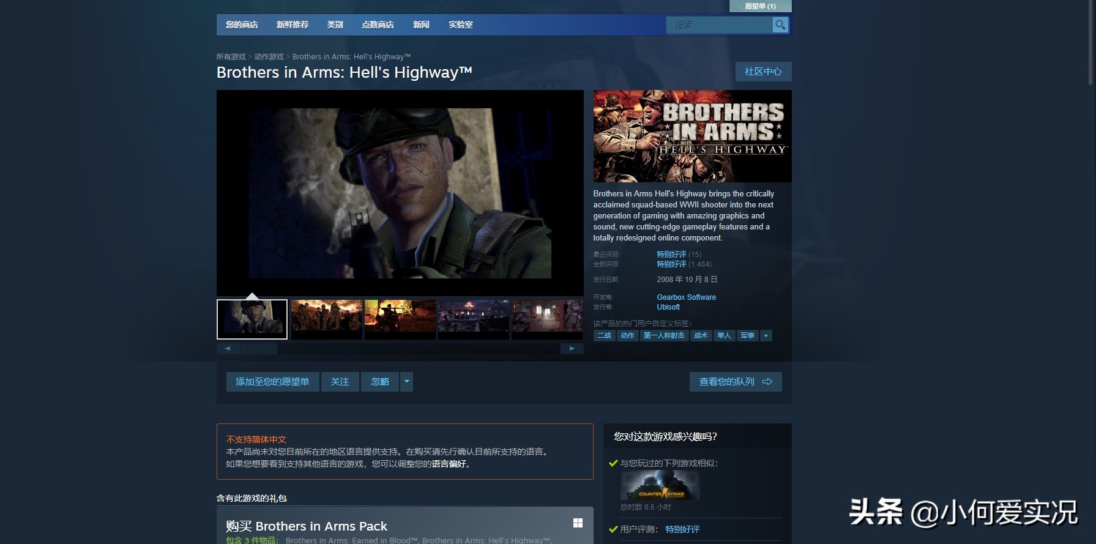Select the fourth night scene thumbnail

[x=473, y=319]
